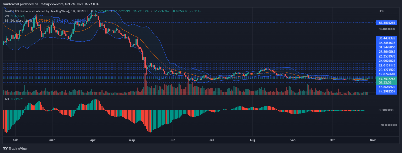The image size is (402, 153).
Task: Click the Feb marker on time axis
Action: (15, 140)
